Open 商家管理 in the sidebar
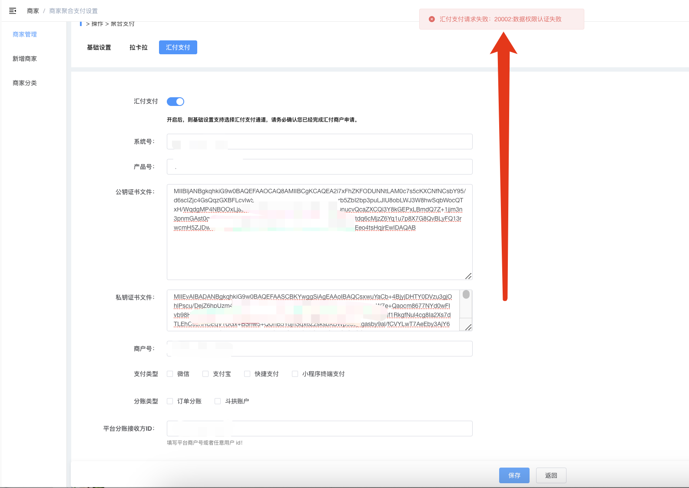The height and width of the screenshot is (488, 689). (x=25, y=34)
